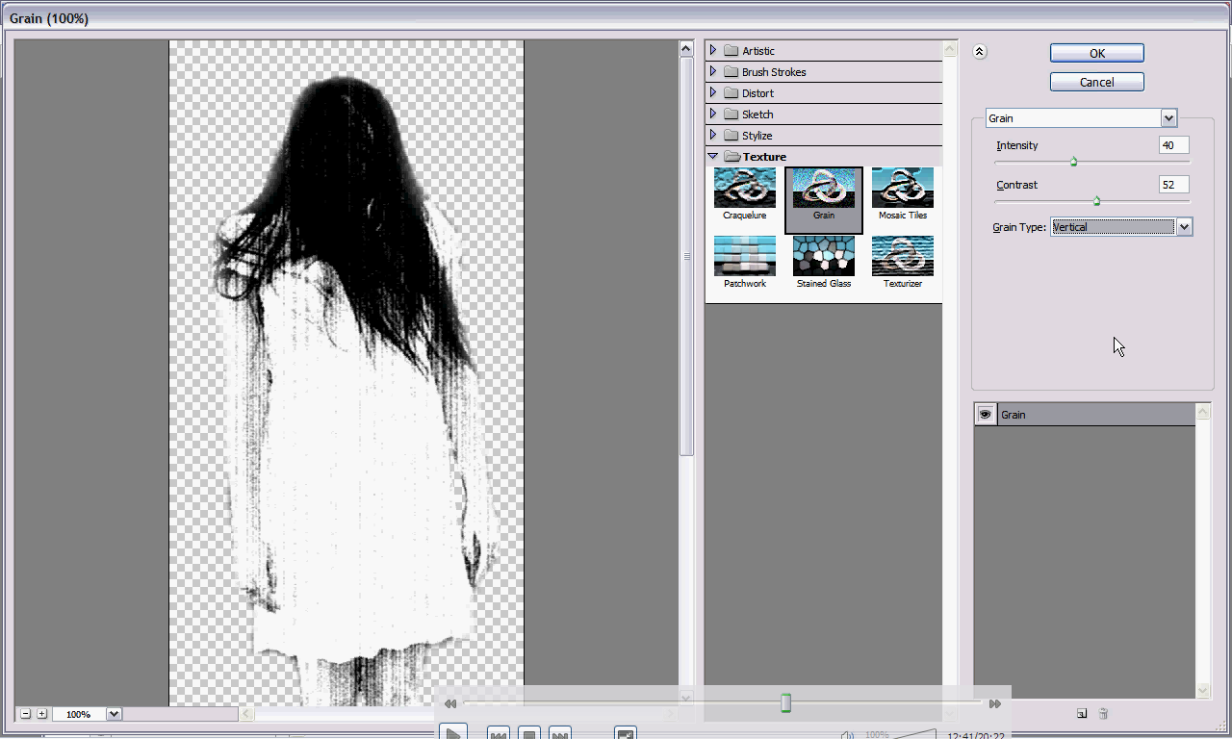
Task: Choose the Patchwork filter thumbnail
Action: click(745, 256)
